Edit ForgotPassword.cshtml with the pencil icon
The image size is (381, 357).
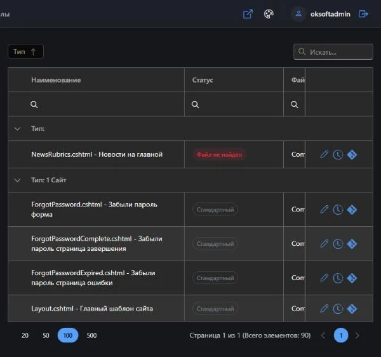pos(324,209)
